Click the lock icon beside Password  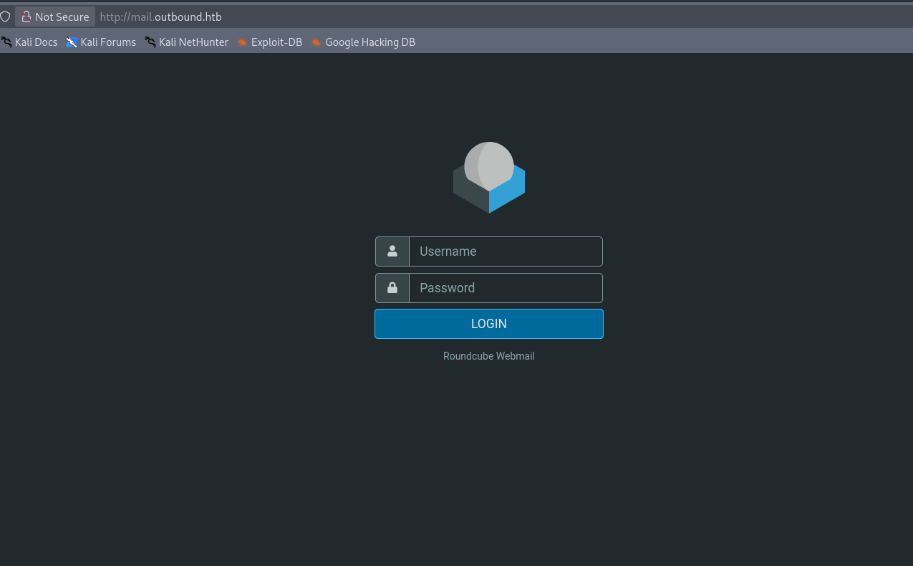[x=392, y=288]
